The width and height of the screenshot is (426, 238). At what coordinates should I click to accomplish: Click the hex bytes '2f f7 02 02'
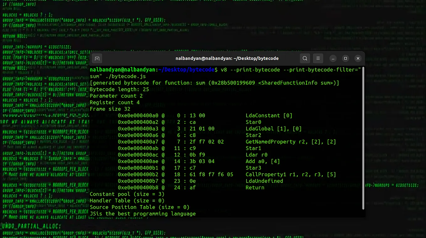(207, 142)
